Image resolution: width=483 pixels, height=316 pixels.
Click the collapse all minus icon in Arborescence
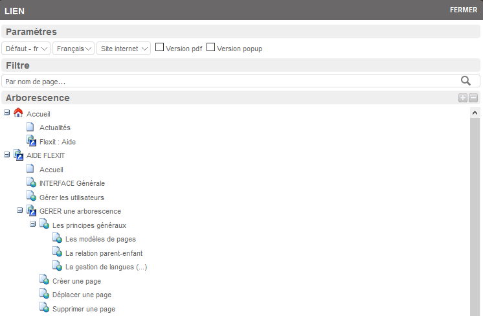coord(473,98)
